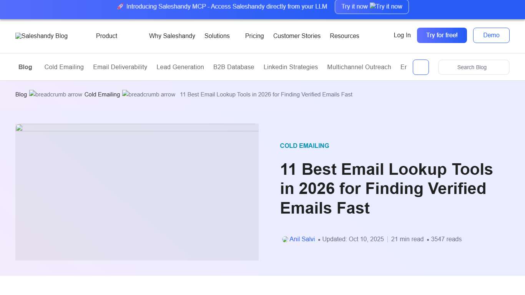Viewport: 525px width, 295px height.
Task: Click the featured article image thumbnail
Action: [137, 192]
